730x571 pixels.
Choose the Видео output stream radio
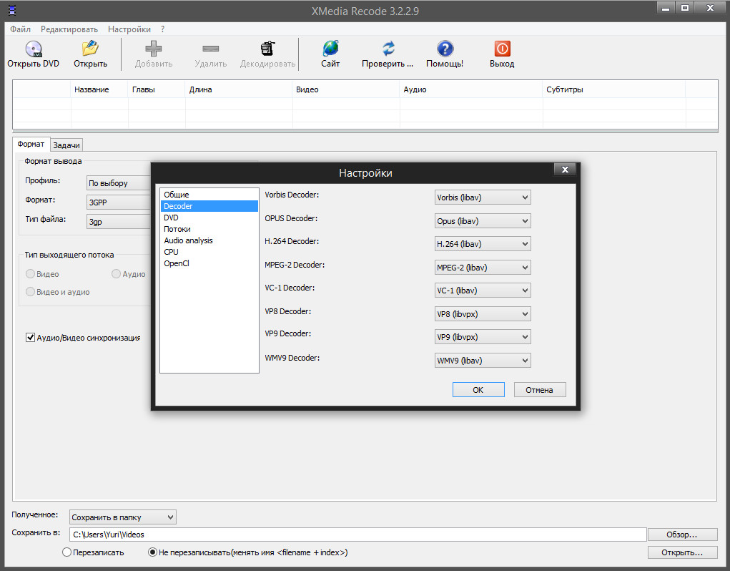(x=30, y=274)
